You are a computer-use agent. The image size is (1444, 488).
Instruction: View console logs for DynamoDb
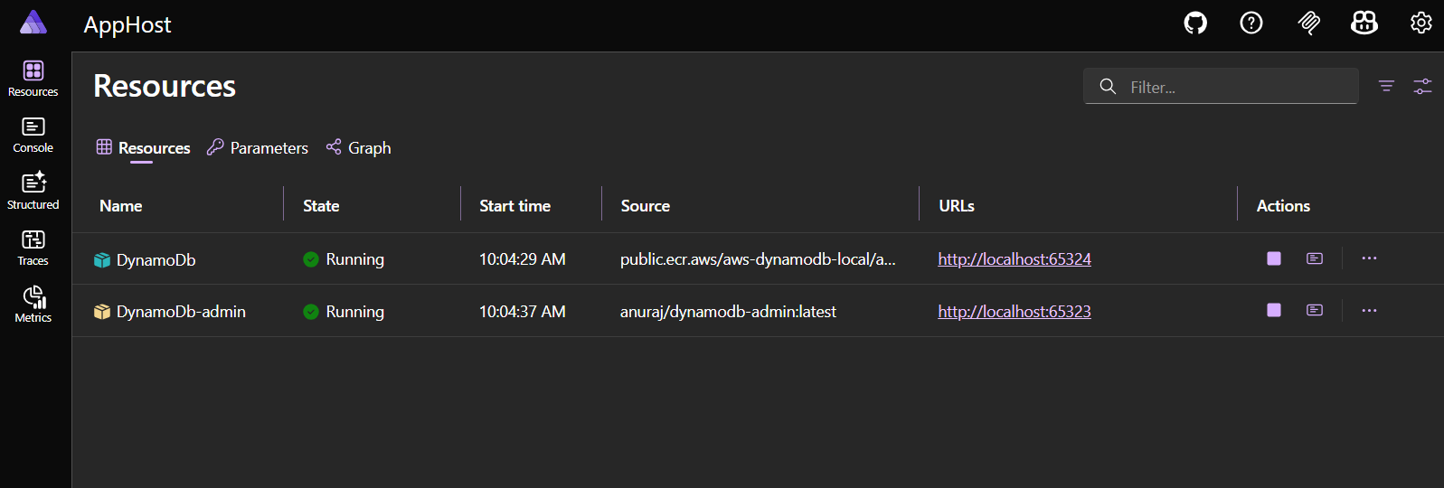tap(1315, 258)
